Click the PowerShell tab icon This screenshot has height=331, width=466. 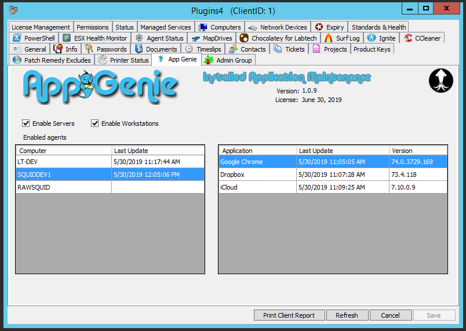pyautogui.click(x=17, y=38)
